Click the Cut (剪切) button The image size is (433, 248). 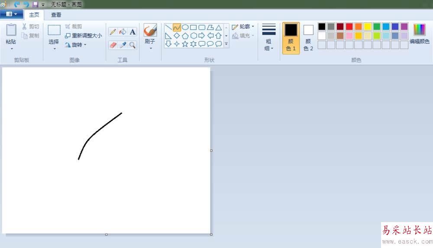30,26
